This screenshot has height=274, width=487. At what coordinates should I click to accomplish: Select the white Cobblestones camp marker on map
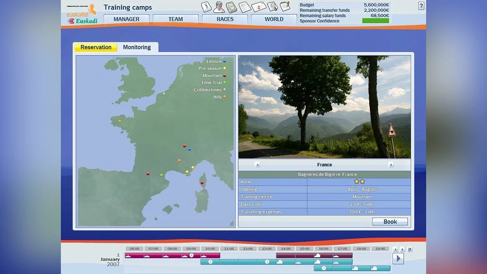164,94
